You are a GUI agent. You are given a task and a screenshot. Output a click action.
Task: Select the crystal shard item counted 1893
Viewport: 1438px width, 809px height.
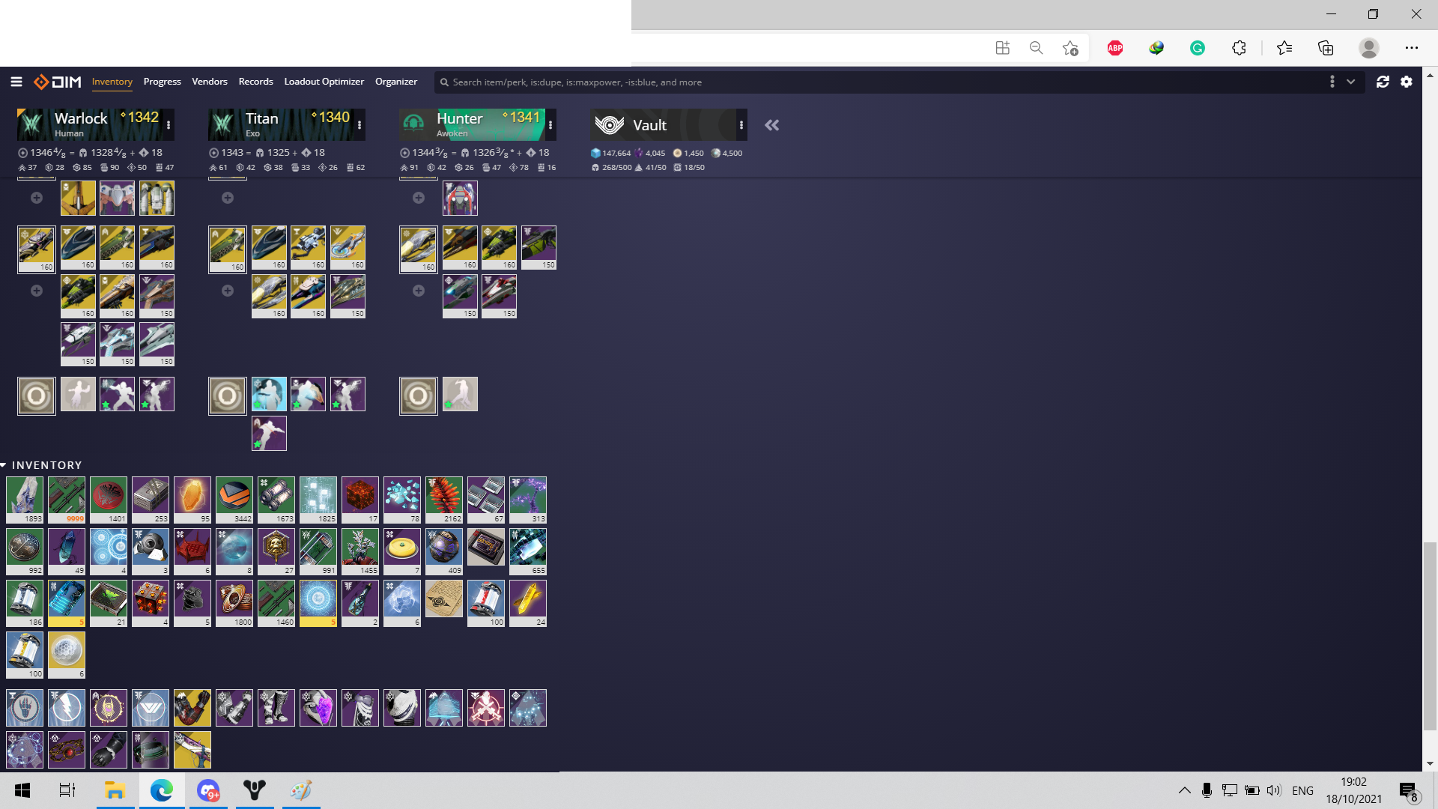[x=25, y=500]
